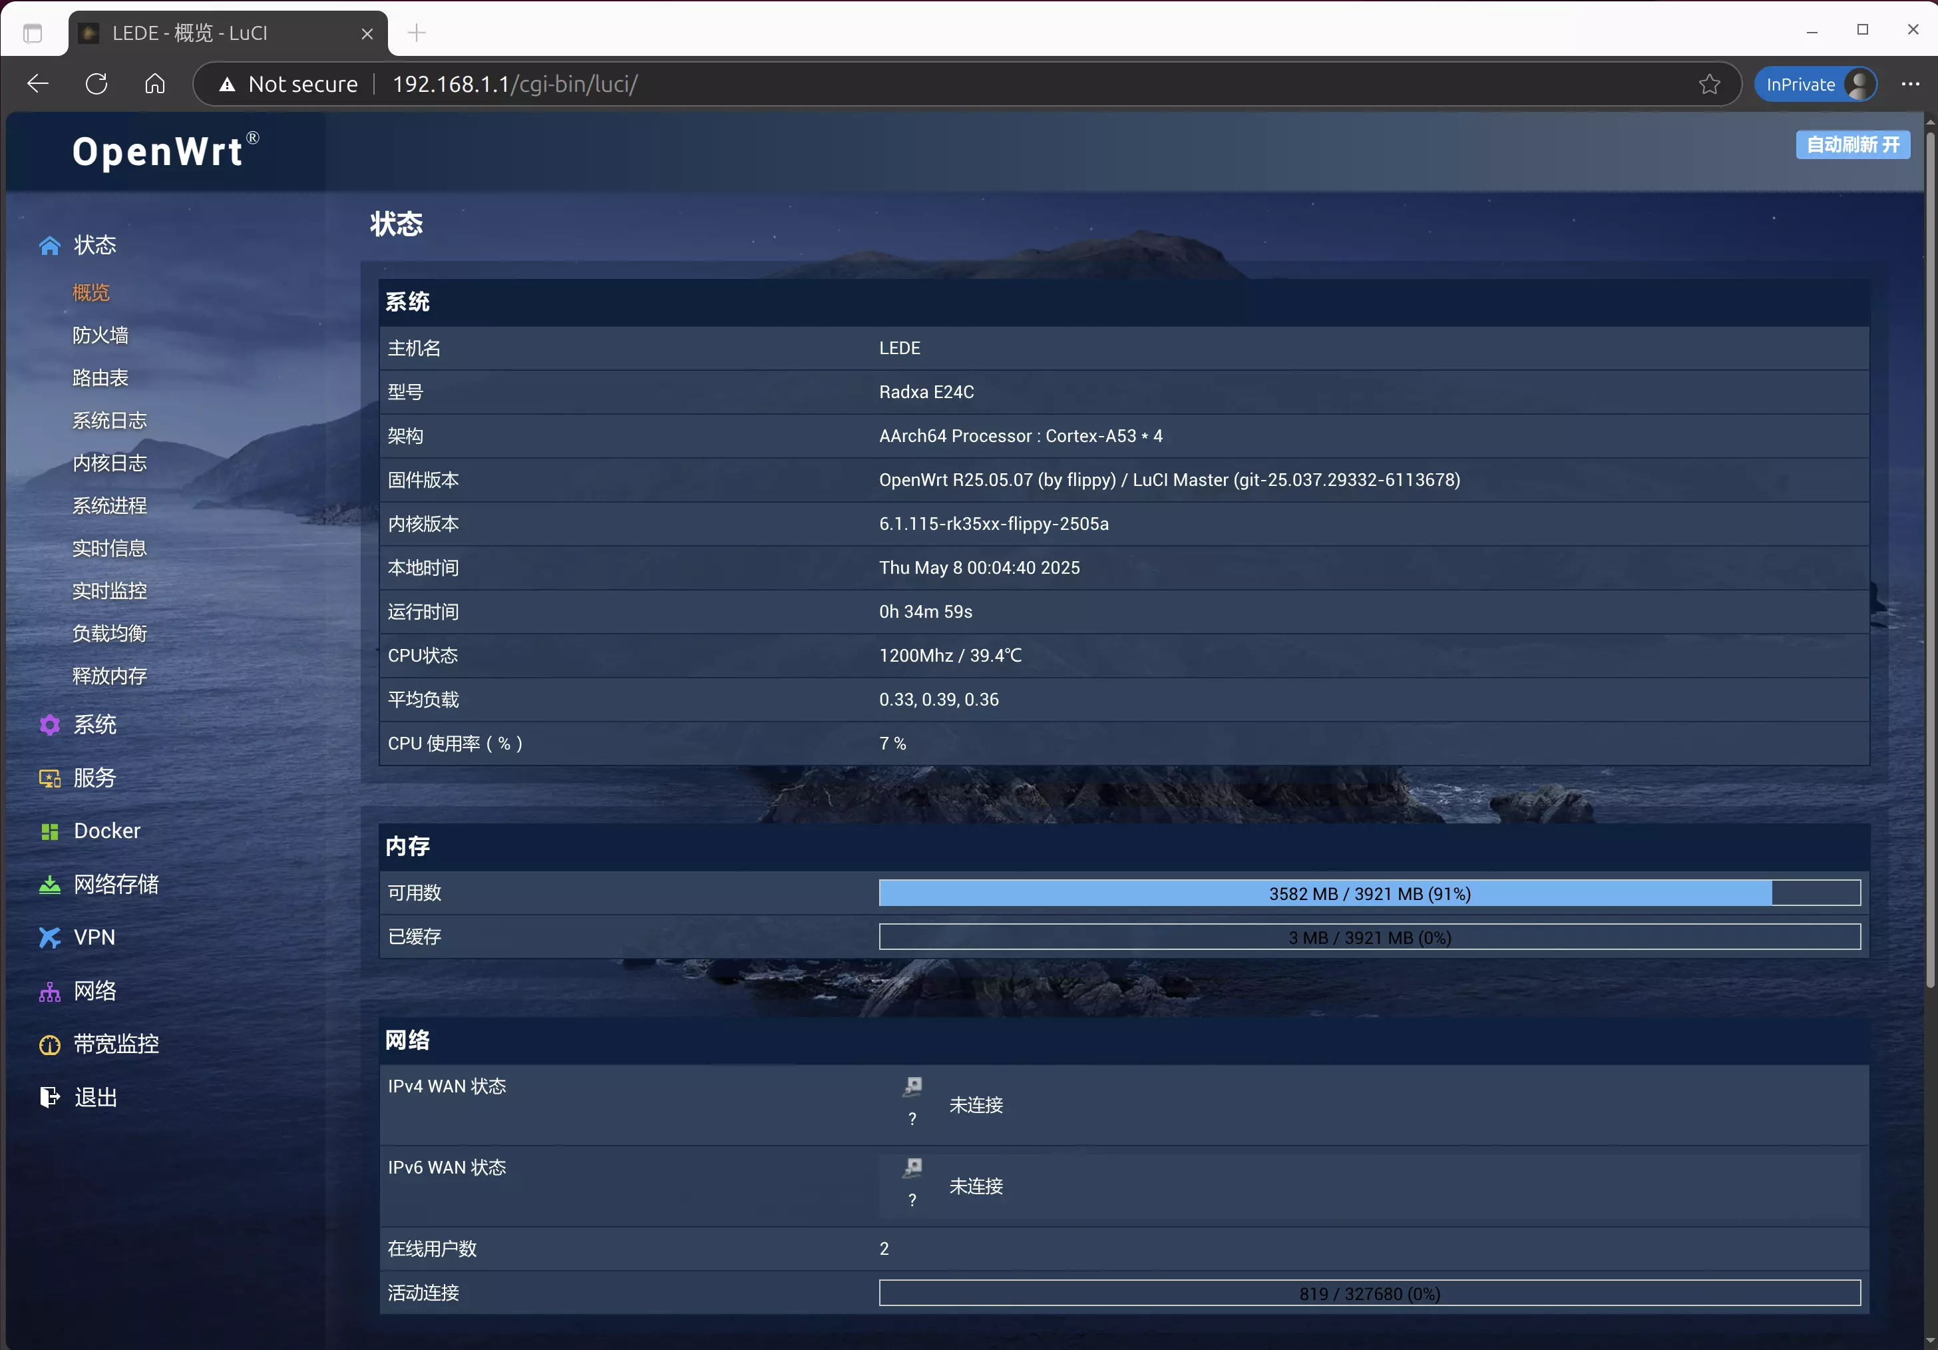The image size is (1938, 1350).
Task: Open the InPrivate profile button
Action: tap(1815, 85)
